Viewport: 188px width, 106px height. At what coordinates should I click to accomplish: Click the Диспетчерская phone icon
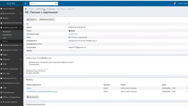tap(1, 13)
